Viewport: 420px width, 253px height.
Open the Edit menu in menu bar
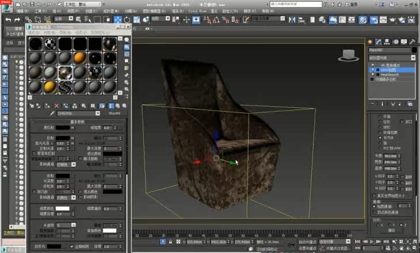23,11
